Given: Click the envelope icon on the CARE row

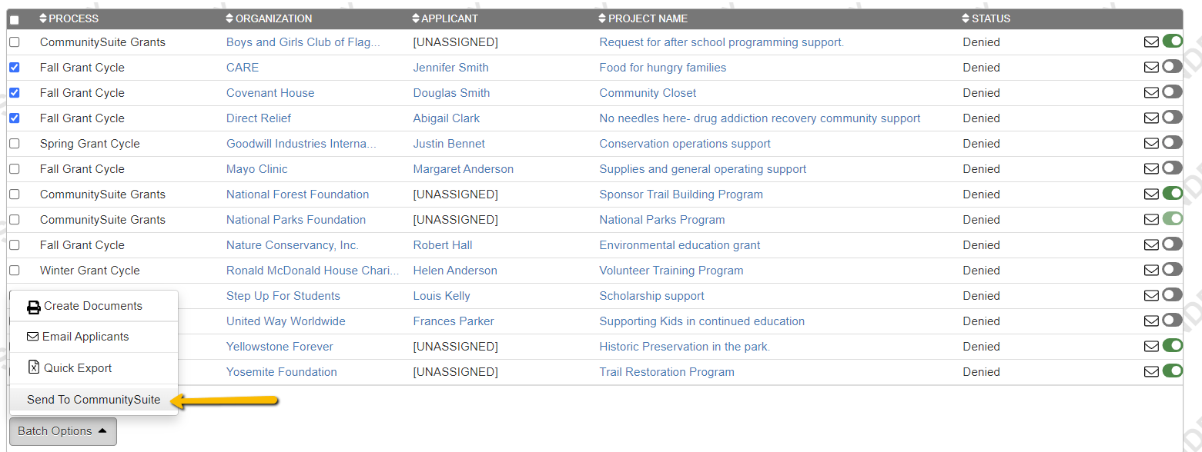Looking at the screenshot, I should (1151, 67).
